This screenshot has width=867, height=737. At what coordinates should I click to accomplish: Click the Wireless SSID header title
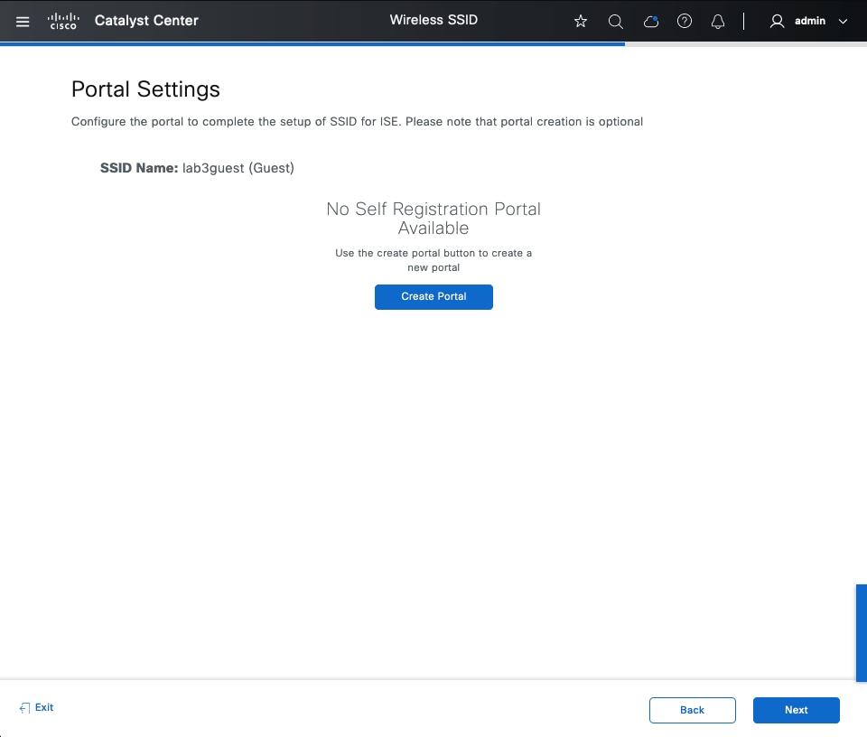coord(433,20)
